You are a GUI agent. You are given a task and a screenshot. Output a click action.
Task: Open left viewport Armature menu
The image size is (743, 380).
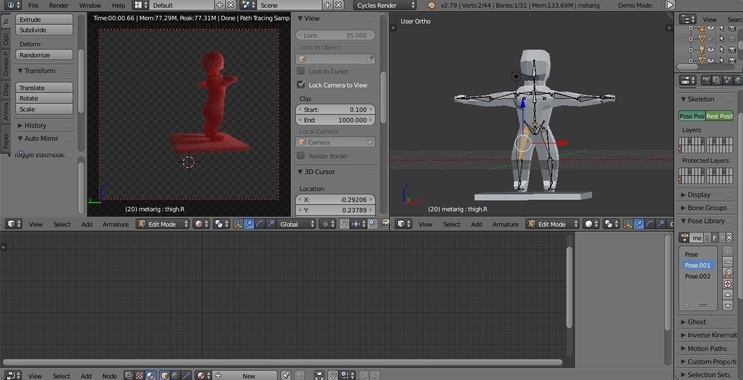116,224
